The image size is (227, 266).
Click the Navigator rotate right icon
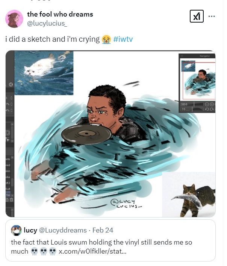point(212,109)
